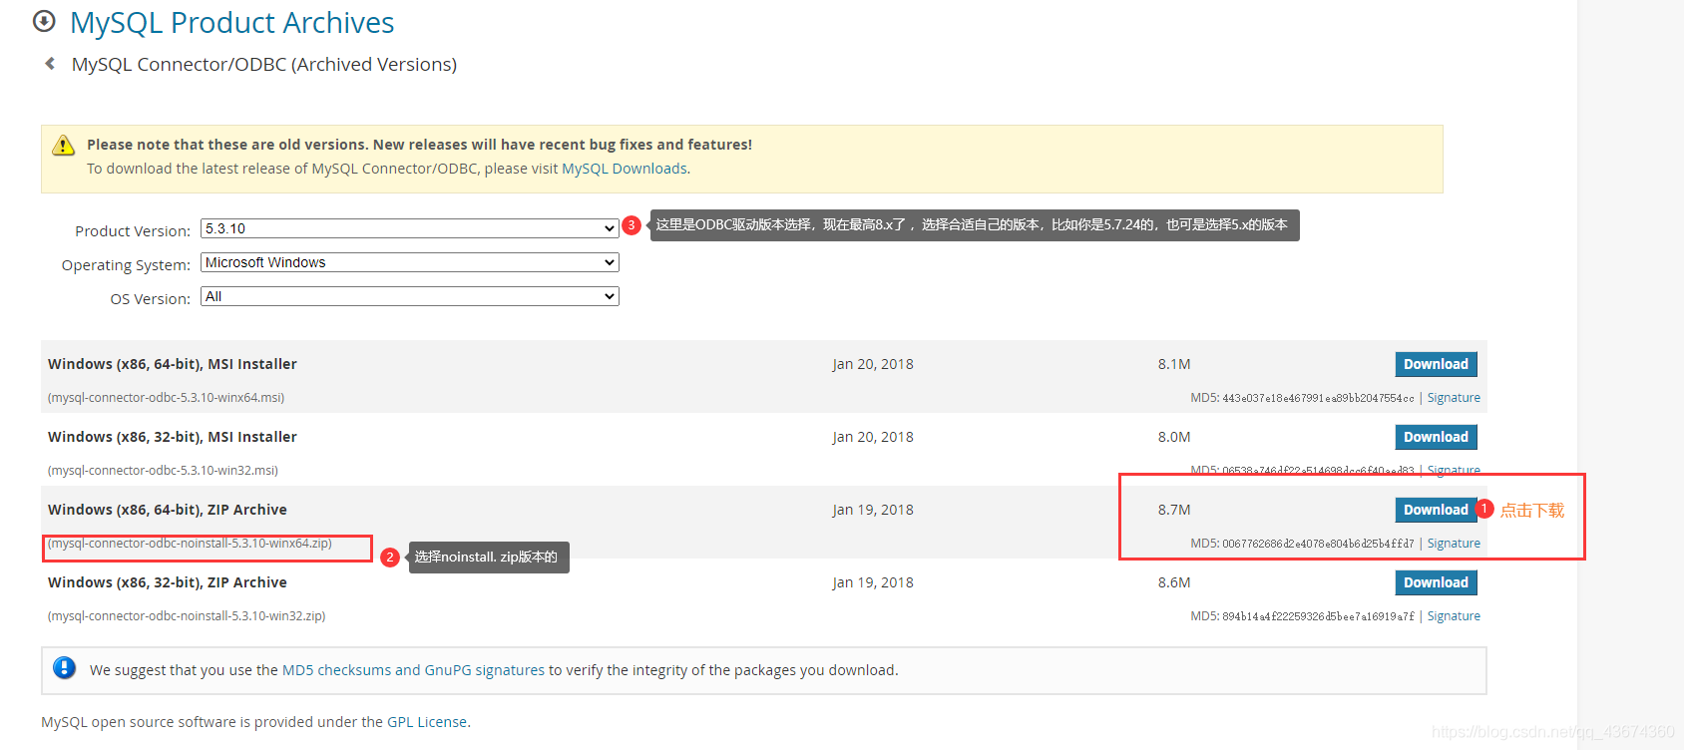The width and height of the screenshot is (1684, 750).
Task: Click MD5 hash of noinstall win32.zip row
Action: (1318, 616)
